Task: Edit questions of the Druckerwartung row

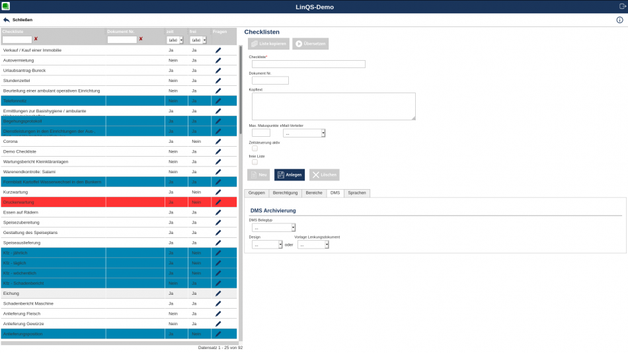Action: pyautogui.click(x=218, y=202)
